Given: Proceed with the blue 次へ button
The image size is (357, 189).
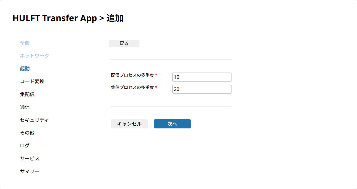Looking at the screenshot, I should [172, 124].
